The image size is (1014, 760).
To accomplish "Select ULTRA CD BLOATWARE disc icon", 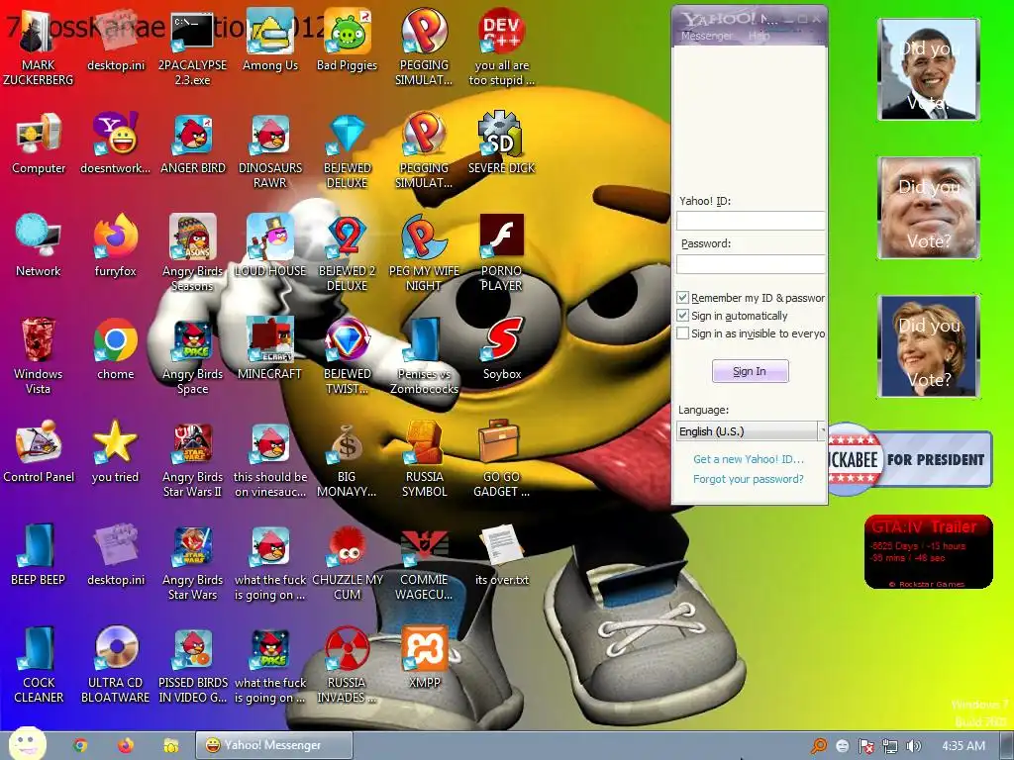I will [116, 664].
